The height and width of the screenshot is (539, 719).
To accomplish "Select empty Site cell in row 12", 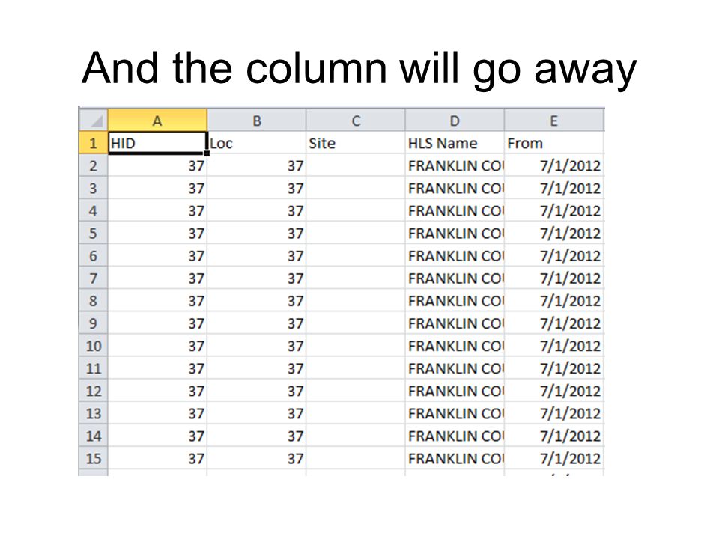I will click(356, 391).
